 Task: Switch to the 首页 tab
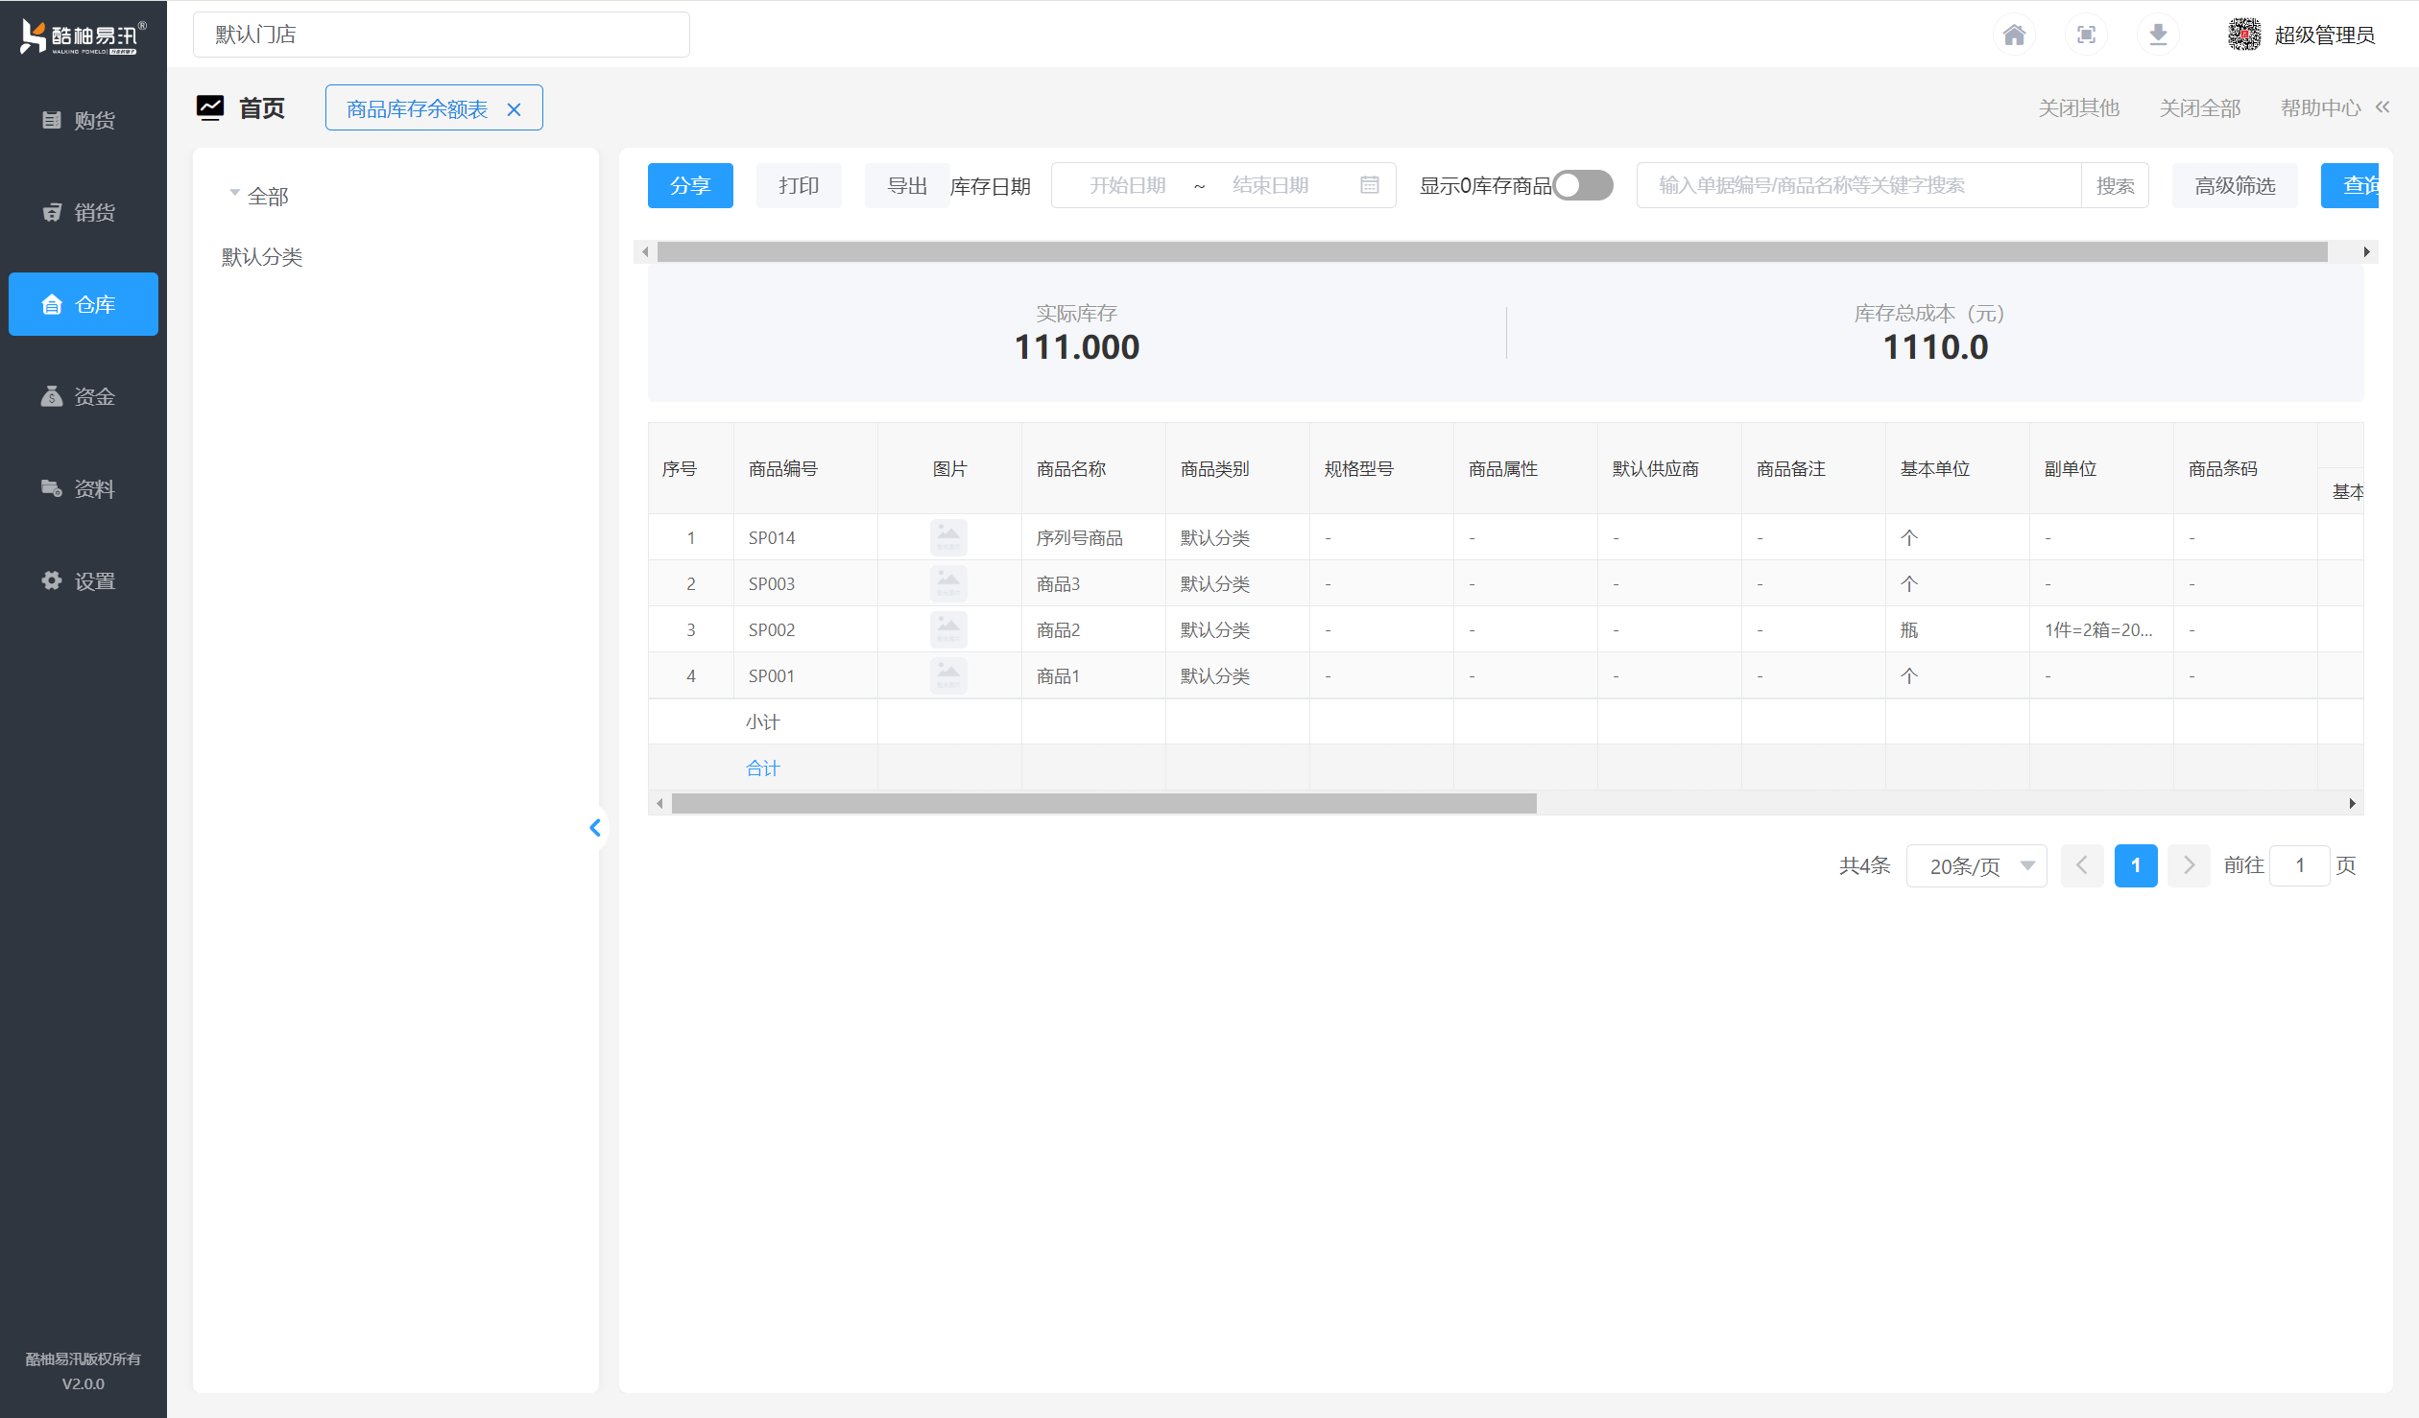coord(261,108)
